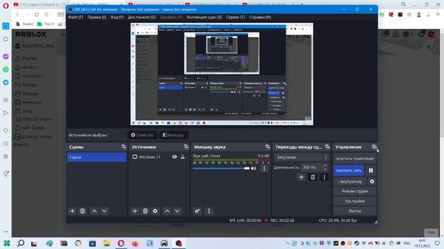Image resolution: width=444 pixels, height=249 pixels.
Task: Move the source up in Источники list
Action: click(167, 211)
